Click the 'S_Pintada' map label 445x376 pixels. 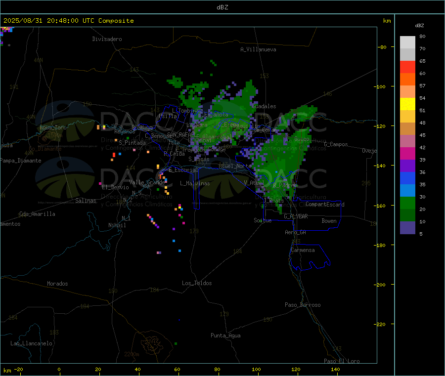pos(132,143)
